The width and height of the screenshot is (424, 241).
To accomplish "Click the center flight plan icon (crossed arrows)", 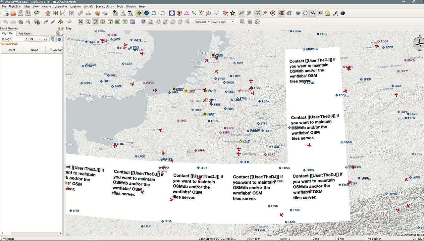I will [x=80, y=22].
